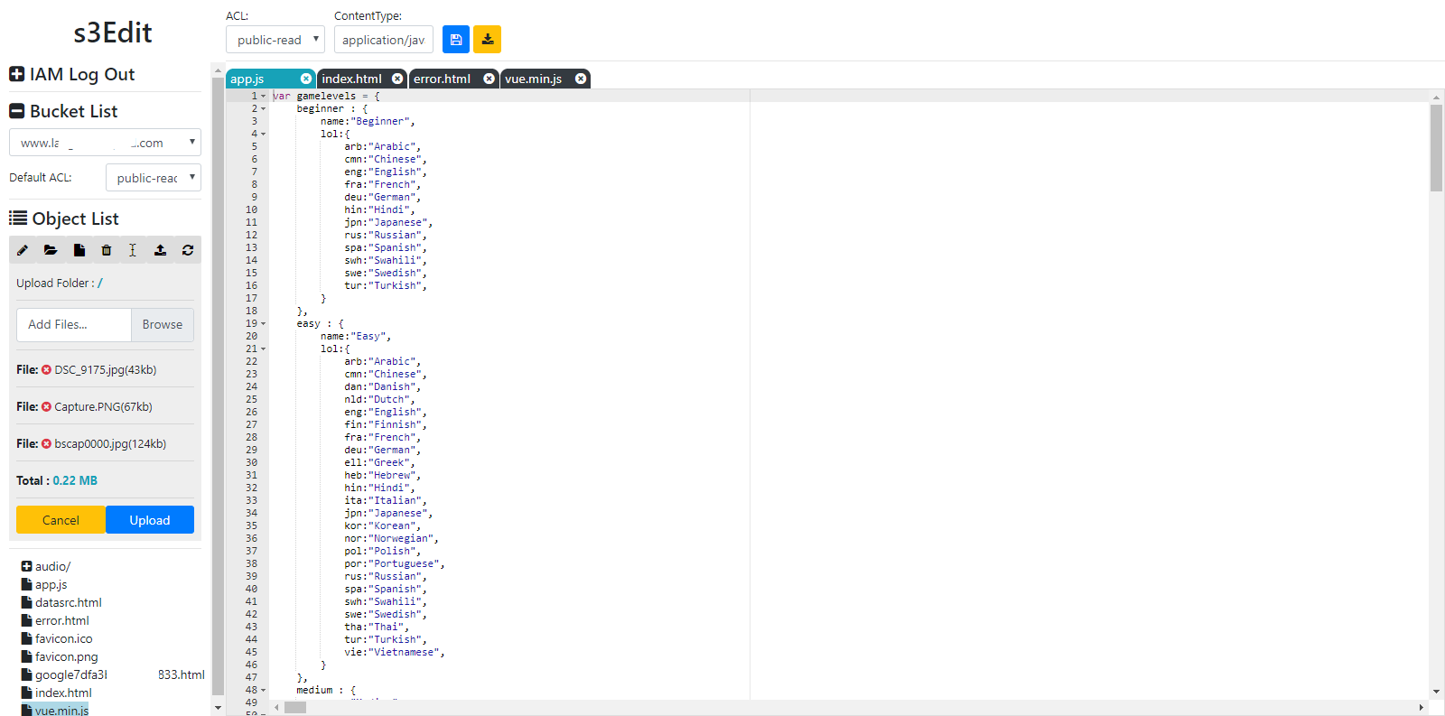Click the Browse button
Image resolution: width=1445 pixels, height=716 pixels.
[x=163, y=325]
